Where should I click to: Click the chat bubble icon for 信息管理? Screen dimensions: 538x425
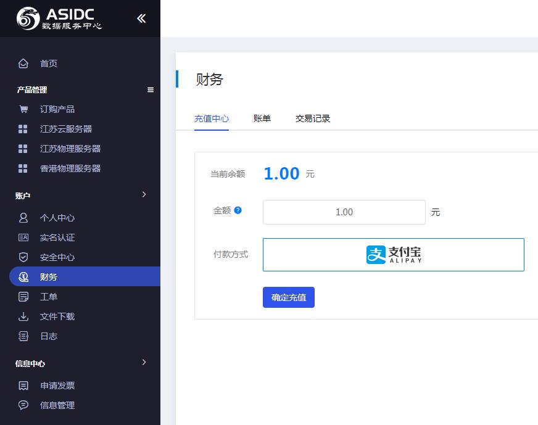tap(23, 405)
